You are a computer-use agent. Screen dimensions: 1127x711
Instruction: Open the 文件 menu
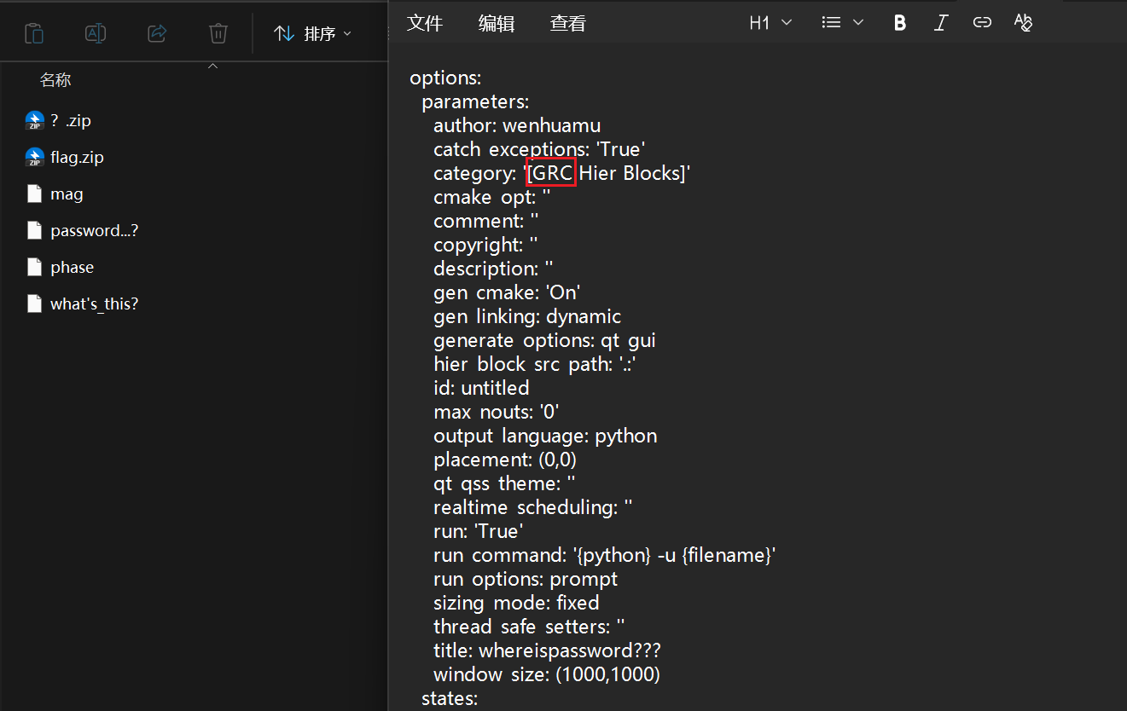425,23
